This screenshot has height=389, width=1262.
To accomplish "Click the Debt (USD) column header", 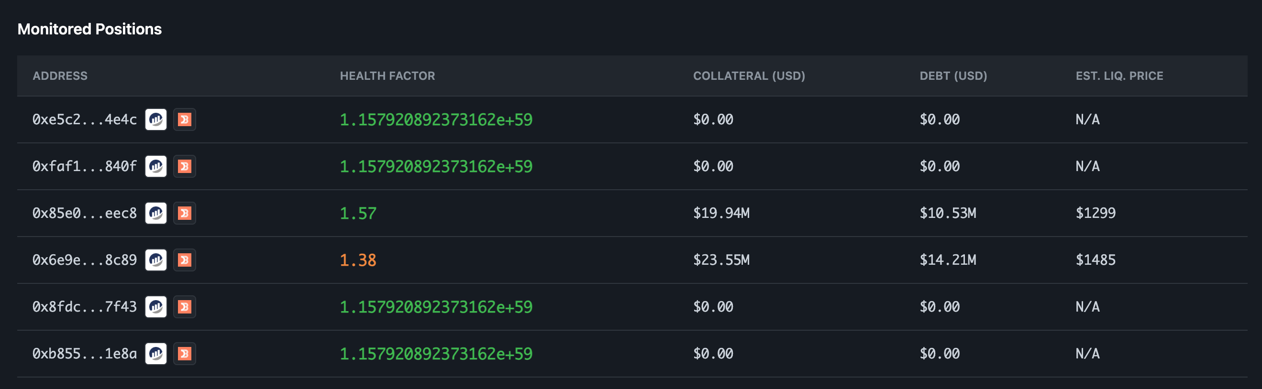I will pyautogui.click(x=953, y=76).
